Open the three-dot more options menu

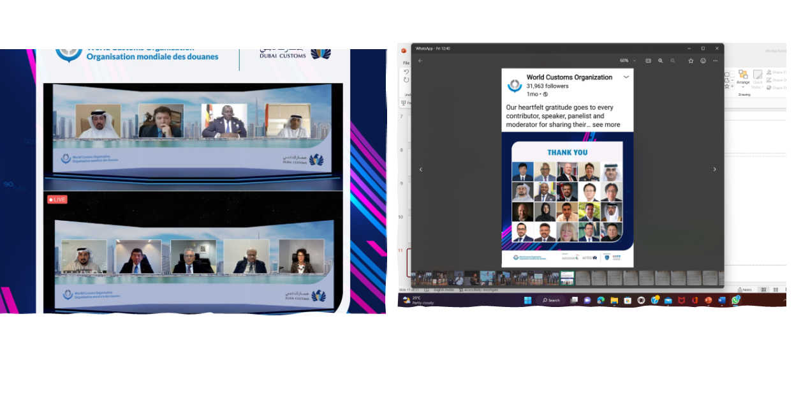[716, 61]
